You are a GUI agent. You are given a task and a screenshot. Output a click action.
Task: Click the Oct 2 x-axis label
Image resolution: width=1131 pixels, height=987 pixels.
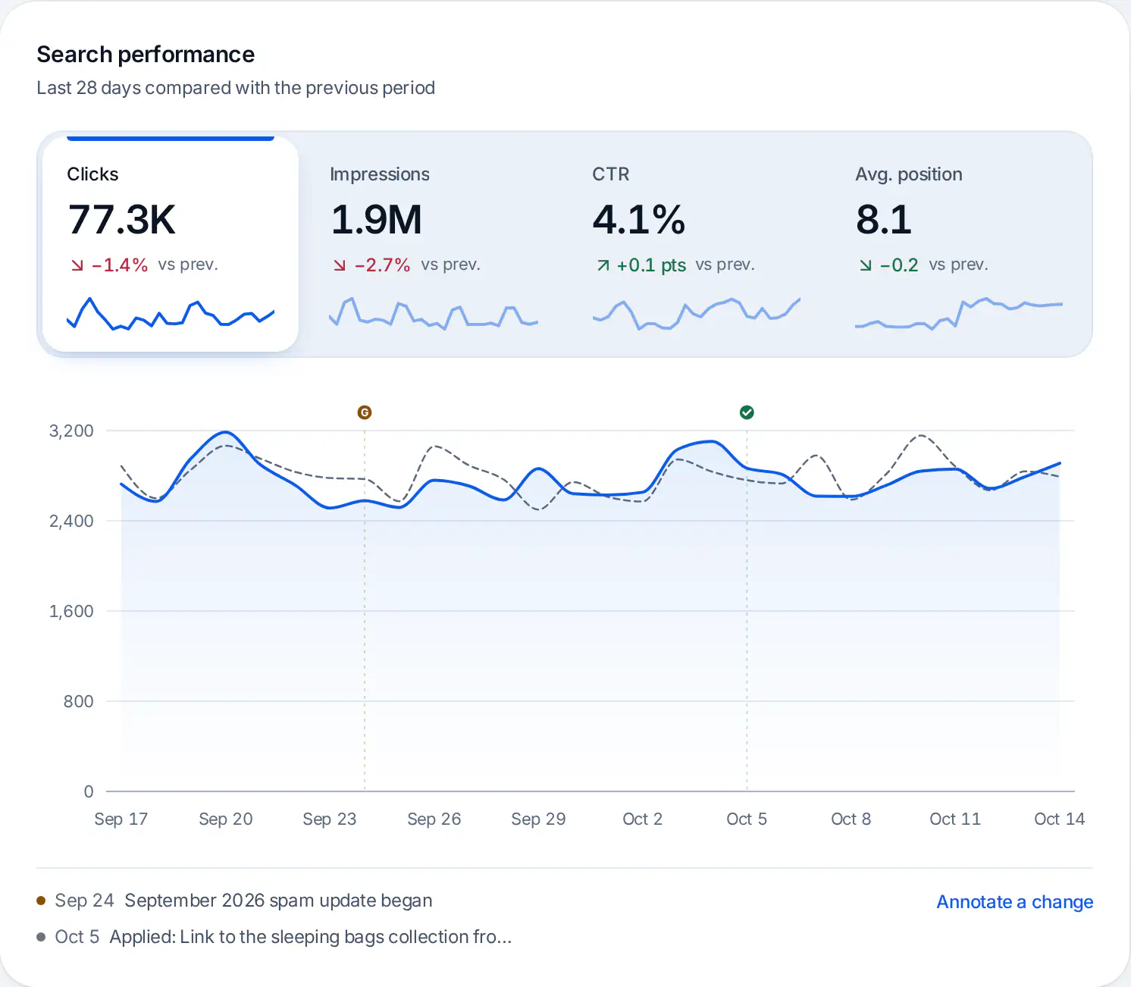click(x=643, y=819)
